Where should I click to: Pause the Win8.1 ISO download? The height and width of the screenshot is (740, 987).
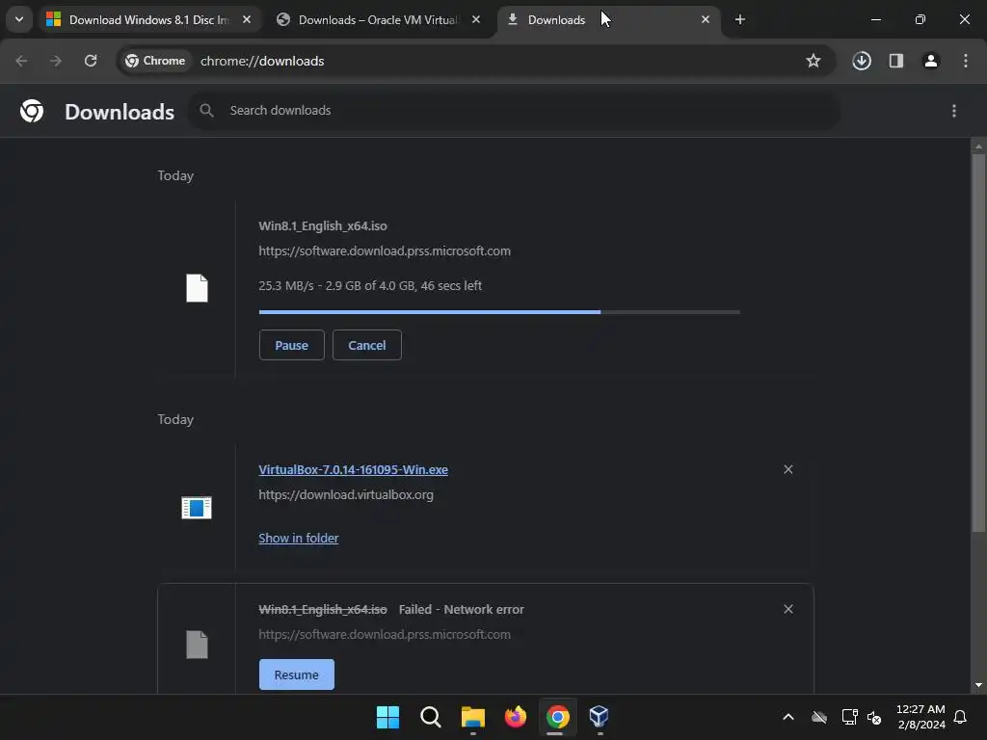pos(291,346)
